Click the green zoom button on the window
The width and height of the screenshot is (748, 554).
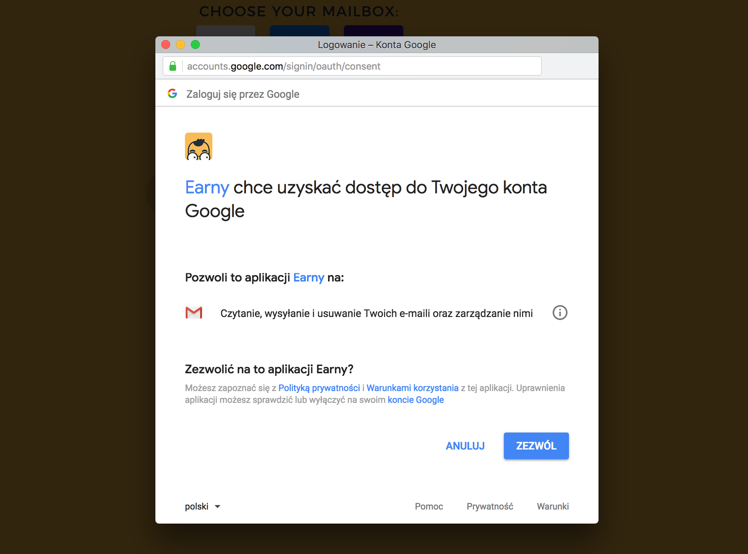coord(196,45)
